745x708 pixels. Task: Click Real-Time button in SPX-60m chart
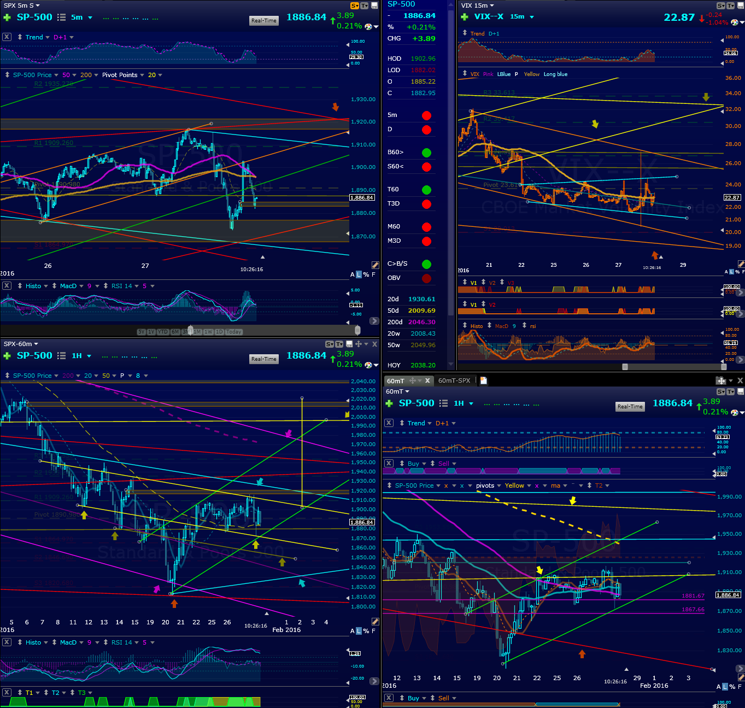click(264, 359)
